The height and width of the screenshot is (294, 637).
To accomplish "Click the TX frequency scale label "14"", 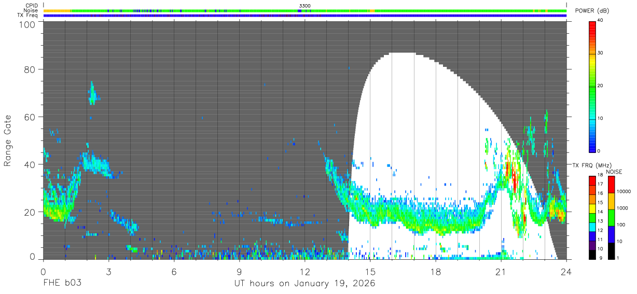I will (x=601, y=212).
